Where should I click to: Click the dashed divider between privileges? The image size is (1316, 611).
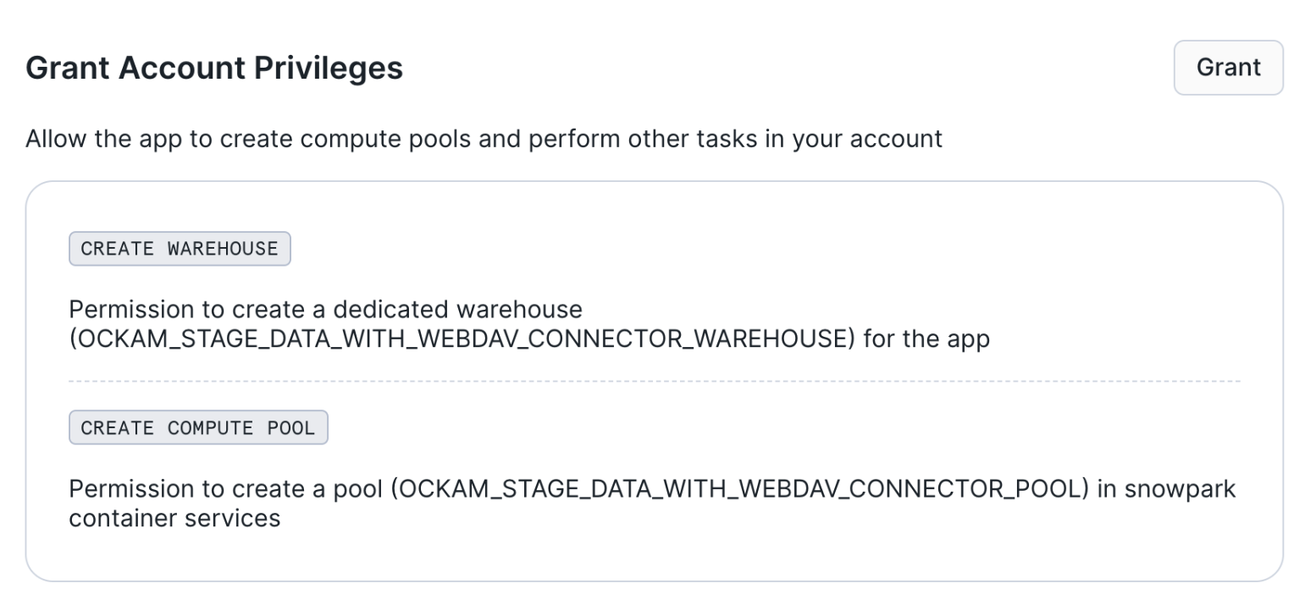tap(654, 382)
